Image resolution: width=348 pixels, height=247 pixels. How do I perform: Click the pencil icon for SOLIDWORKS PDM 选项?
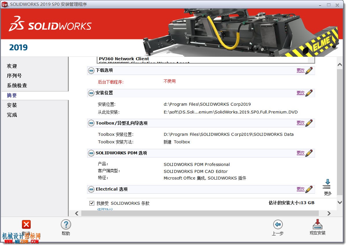tap(309, 153)
